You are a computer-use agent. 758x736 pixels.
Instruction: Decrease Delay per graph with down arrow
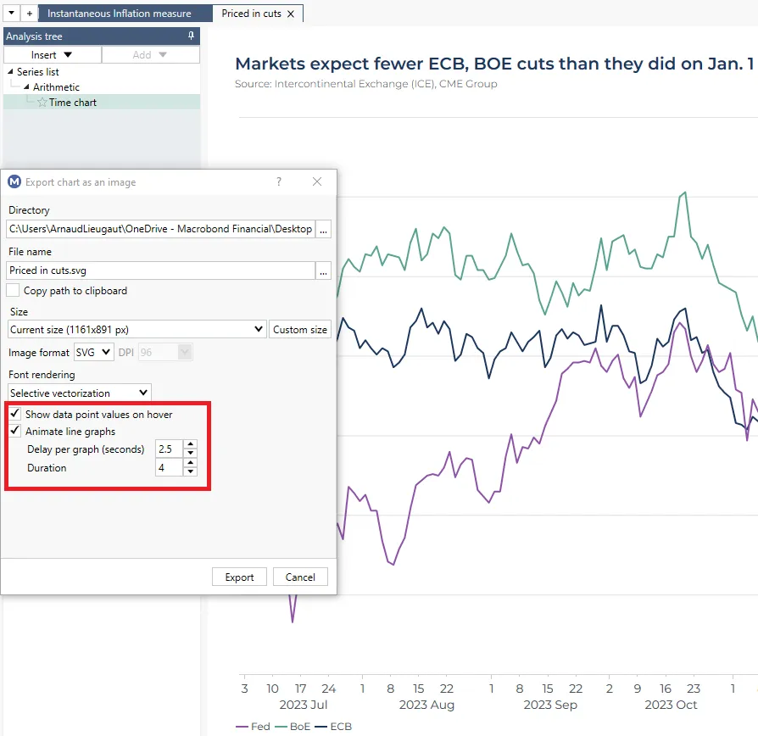(x=191, y=453)
